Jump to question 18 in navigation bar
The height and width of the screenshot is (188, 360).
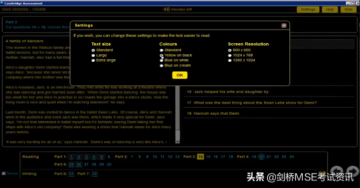point(231,157)
